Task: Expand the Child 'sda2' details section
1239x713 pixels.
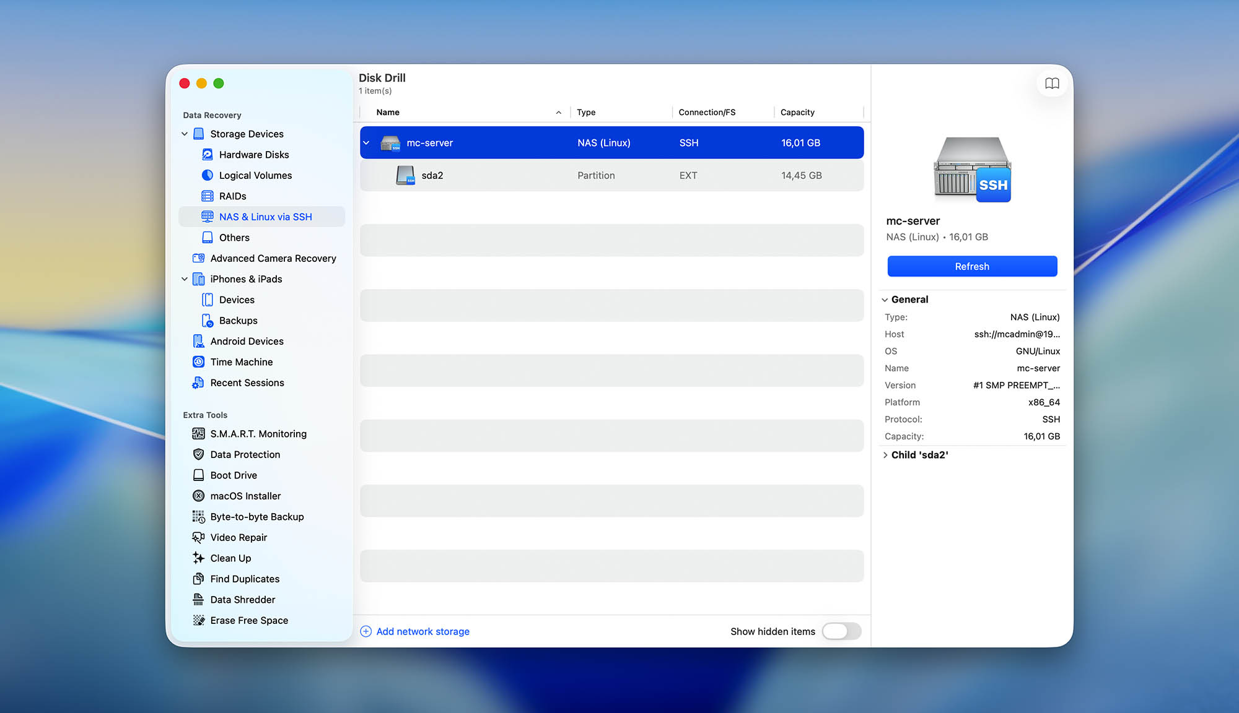Action: [885, 454]
